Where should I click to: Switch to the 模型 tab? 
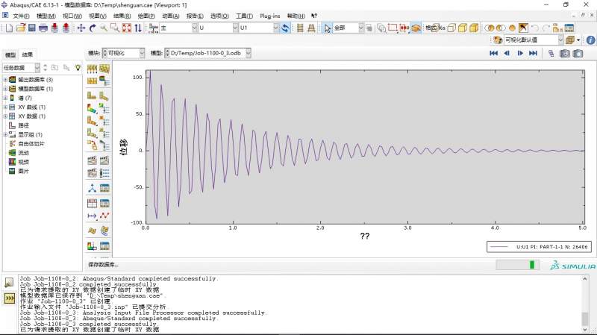coord(10,54)
